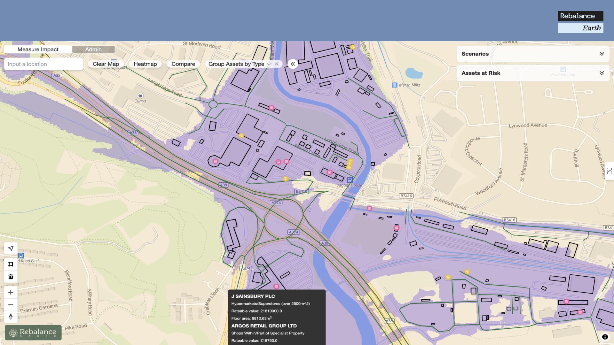The height and width of the screenshot is (345, 614).
Task: Click the trash delete-drawing icon
Action: [x=11, y=277]
